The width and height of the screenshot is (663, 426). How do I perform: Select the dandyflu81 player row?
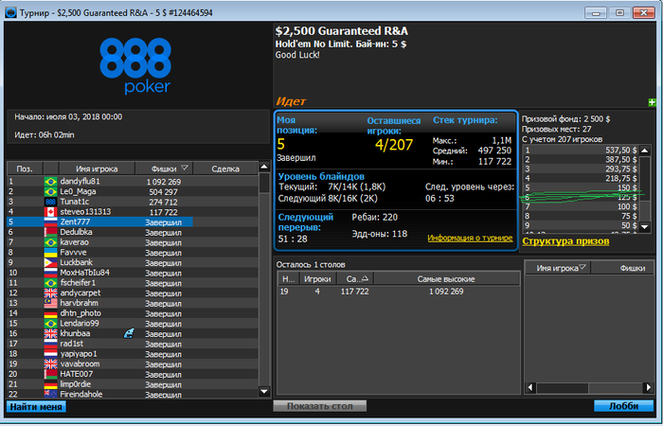(133, 182)
